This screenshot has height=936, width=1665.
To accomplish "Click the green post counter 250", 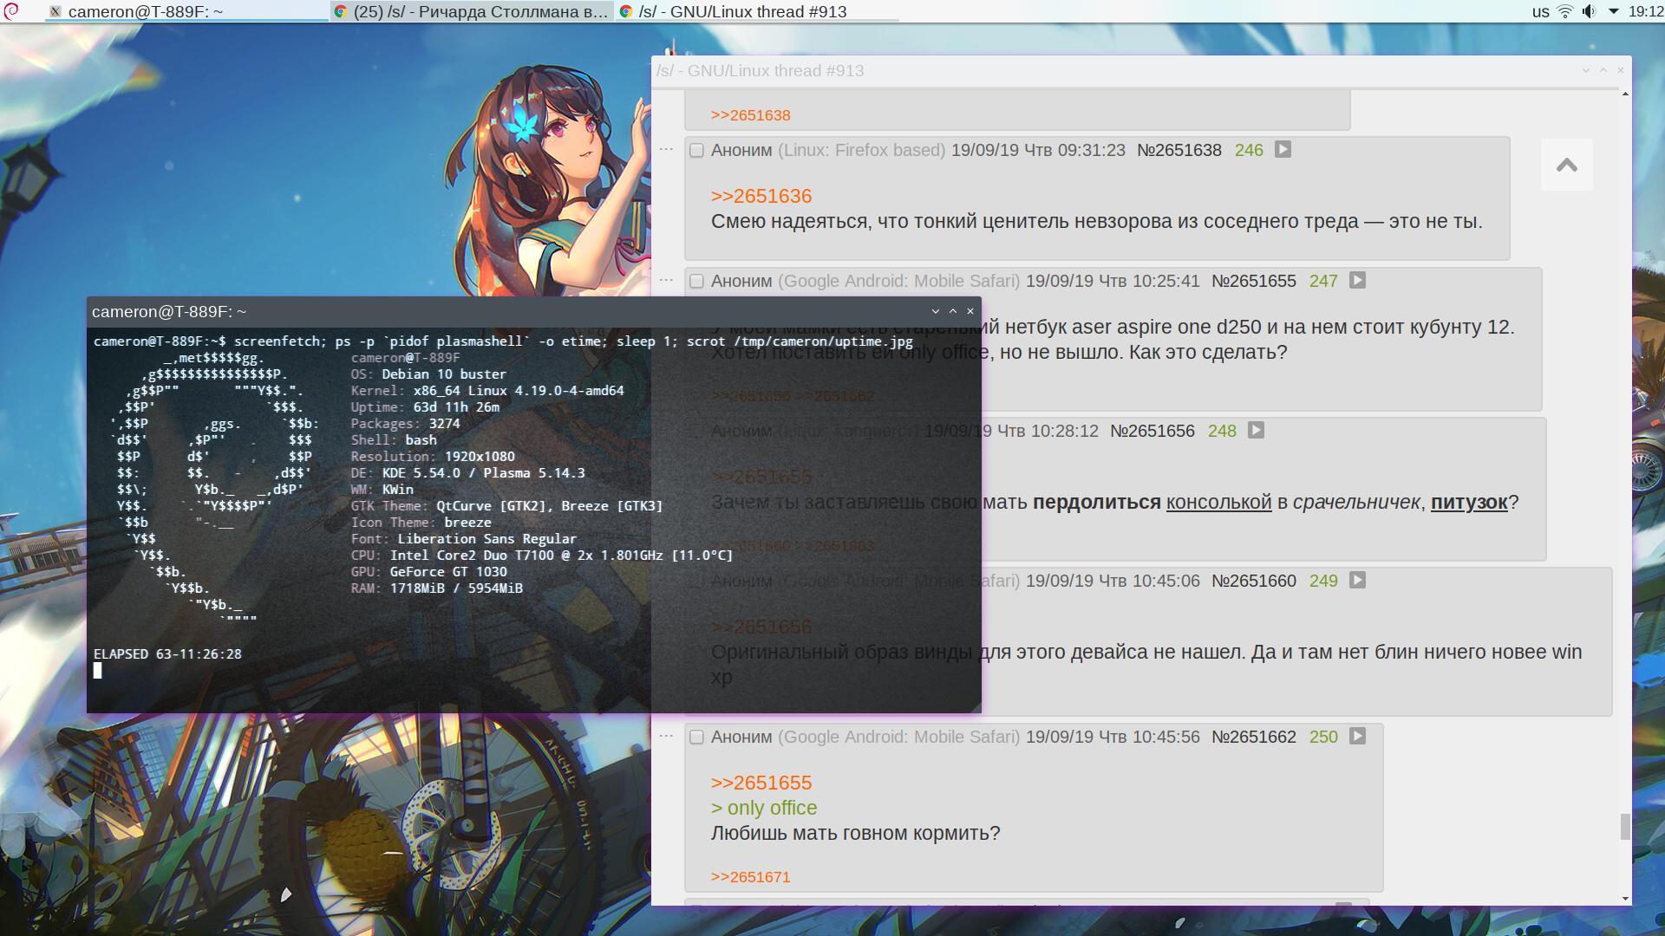I will click(1323, 737).
